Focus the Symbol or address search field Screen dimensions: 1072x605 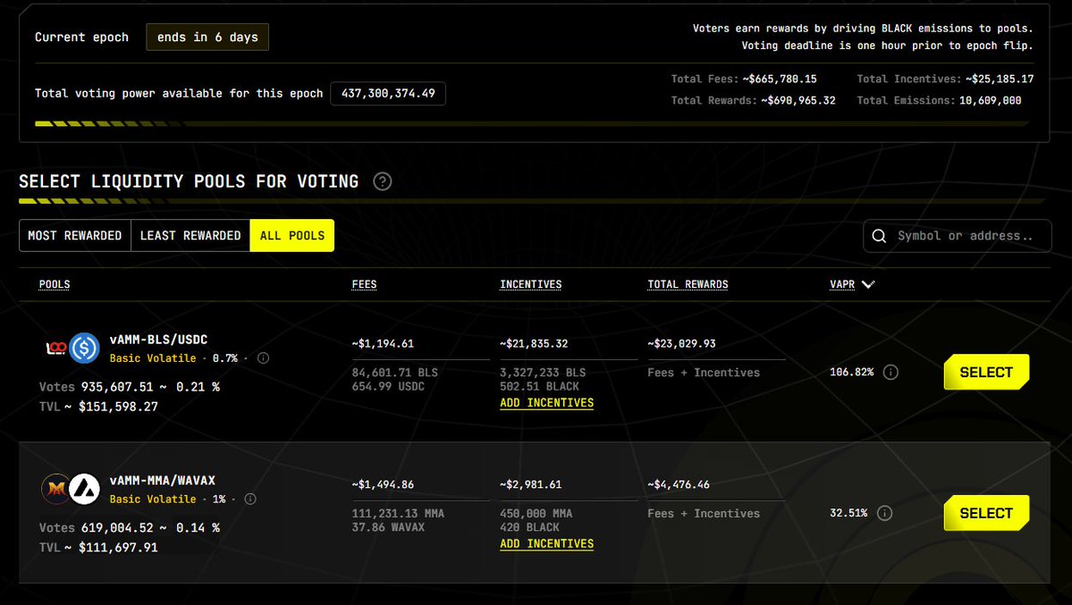coord(958,236)
